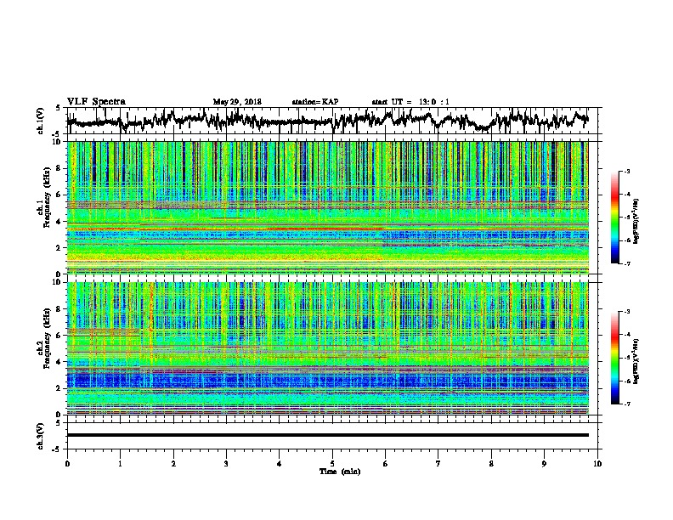Click the "5" tick of the ch.1(V) axis

click(58, 108)
